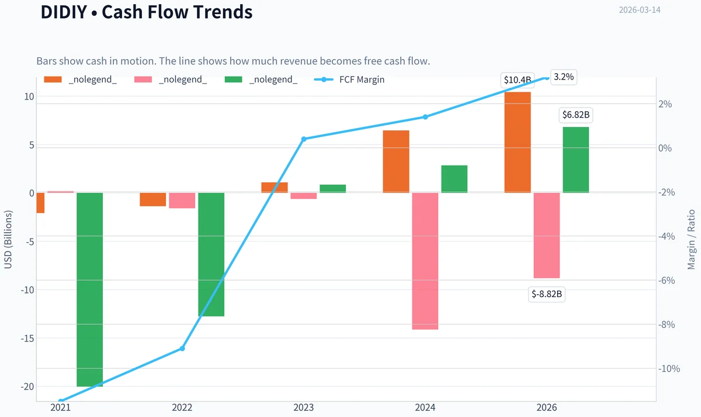Select the 2024 FCF Margin line marker

coord(425,117)
